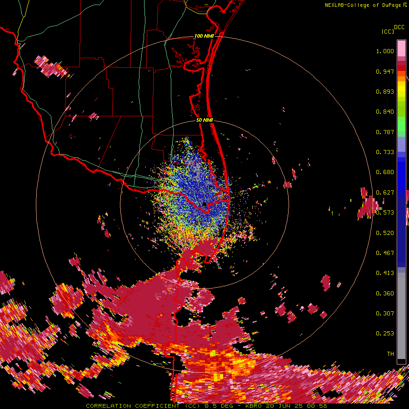Click the KBRO station identifier
409x409 pixels.
254,406
